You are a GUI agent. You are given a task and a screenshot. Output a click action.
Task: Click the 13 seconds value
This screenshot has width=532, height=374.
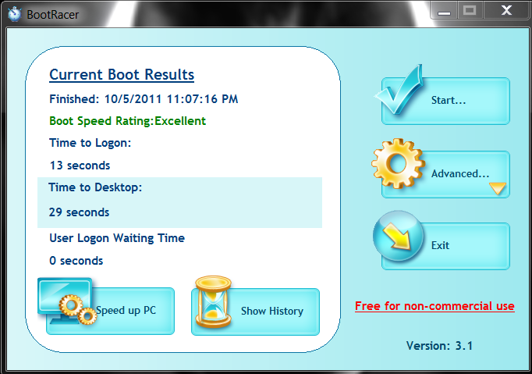(80, 166)
